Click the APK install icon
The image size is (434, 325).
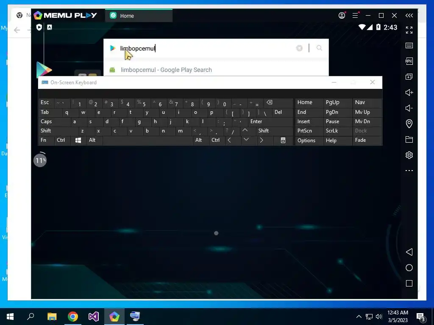409,61
